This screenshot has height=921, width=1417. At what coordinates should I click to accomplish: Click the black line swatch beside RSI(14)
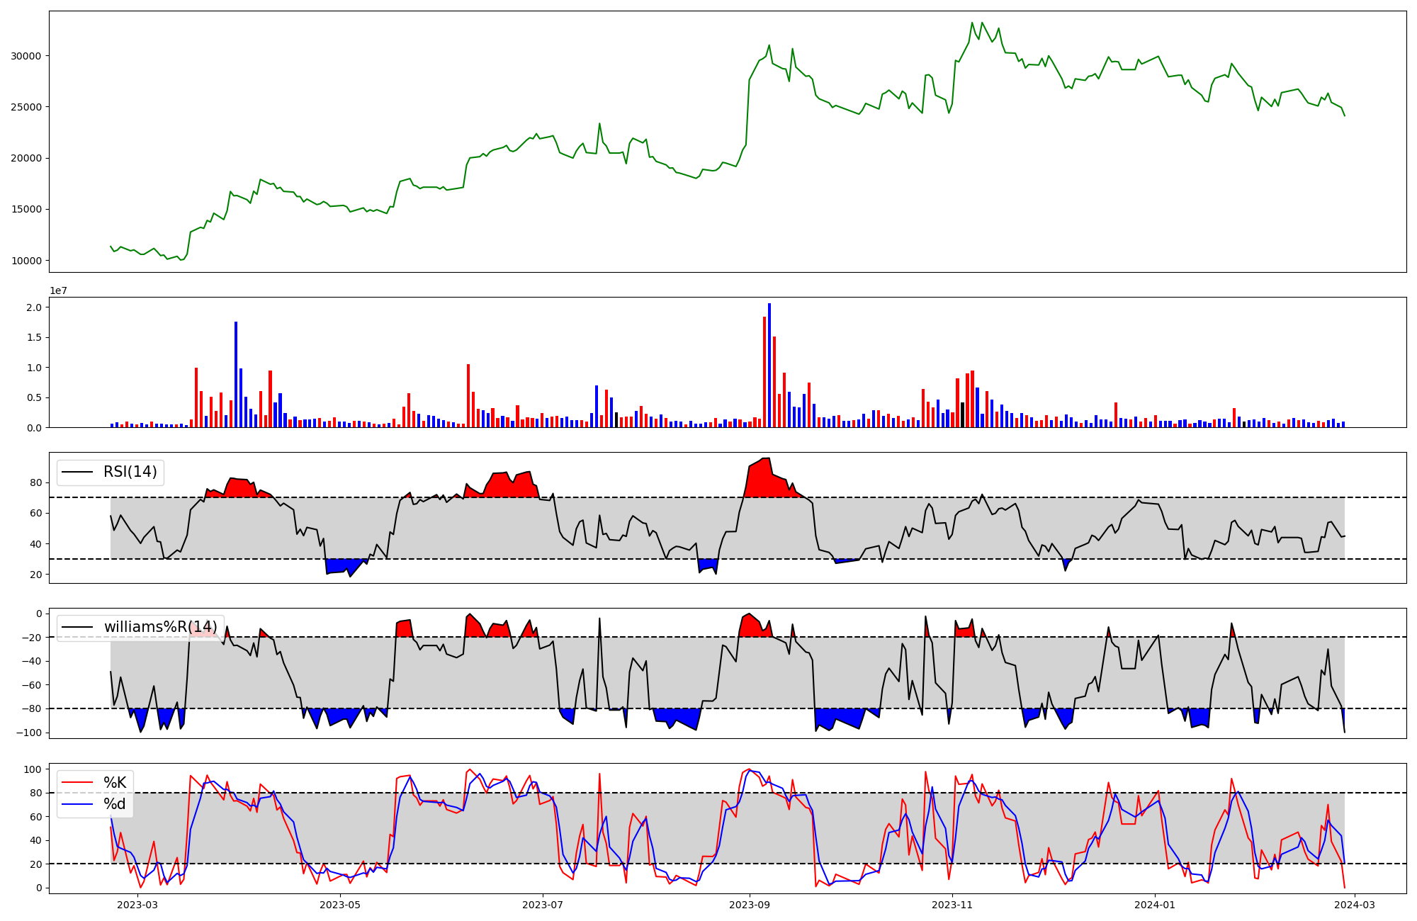(x=77, y=472)
